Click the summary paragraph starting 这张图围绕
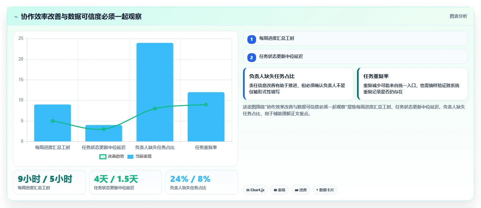This screenshot has width=481, height=208. pyautogui.click(x=354, y=110)
